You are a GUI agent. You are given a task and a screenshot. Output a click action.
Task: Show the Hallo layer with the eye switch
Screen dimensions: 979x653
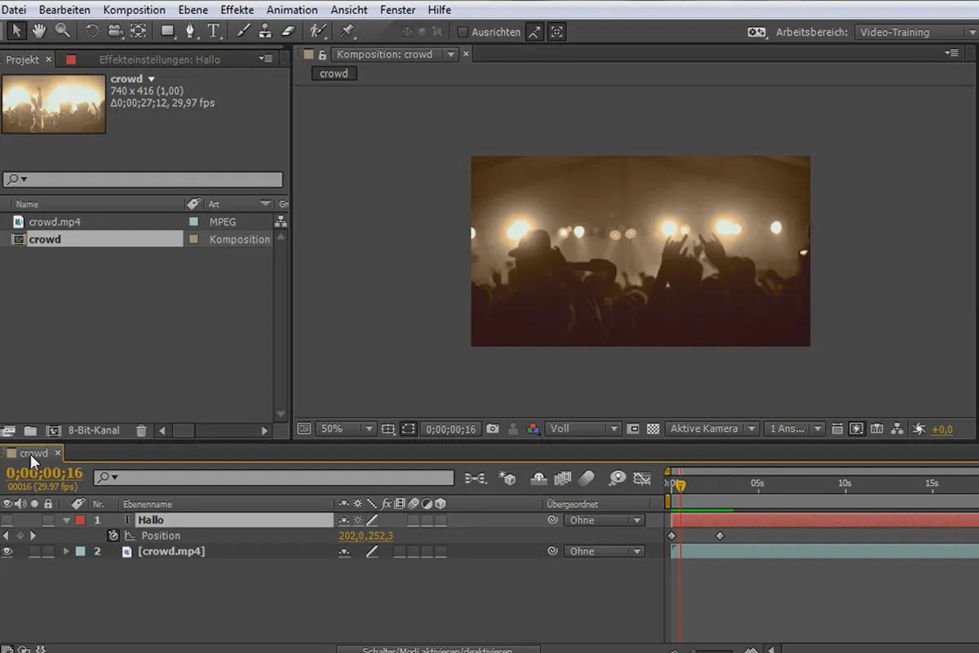pyautogui.click(x=7, y=520)
